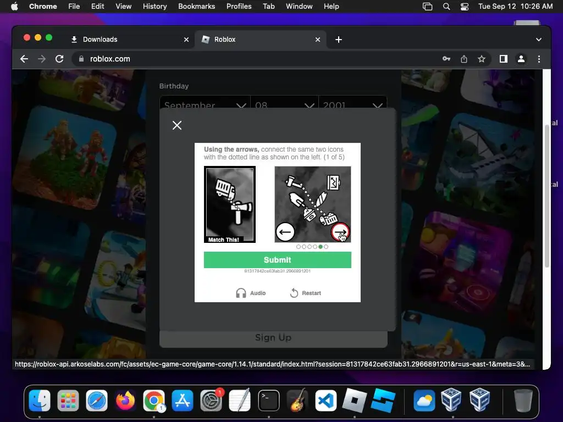Open the Window menu
This screenshot has width=563, height=422.
(299, 6)
